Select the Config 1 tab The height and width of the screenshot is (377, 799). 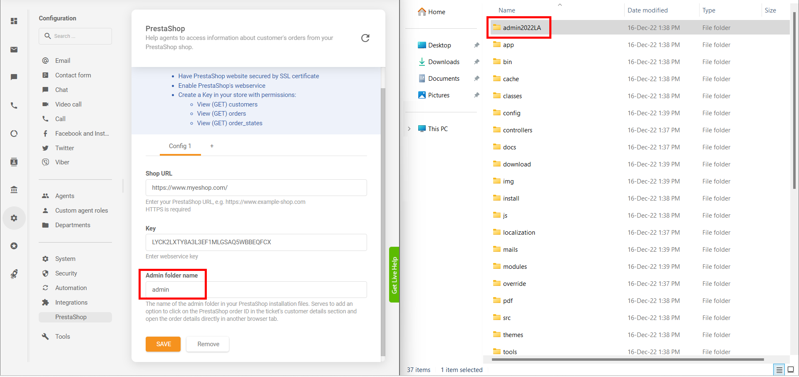click(x=180, y=146)
